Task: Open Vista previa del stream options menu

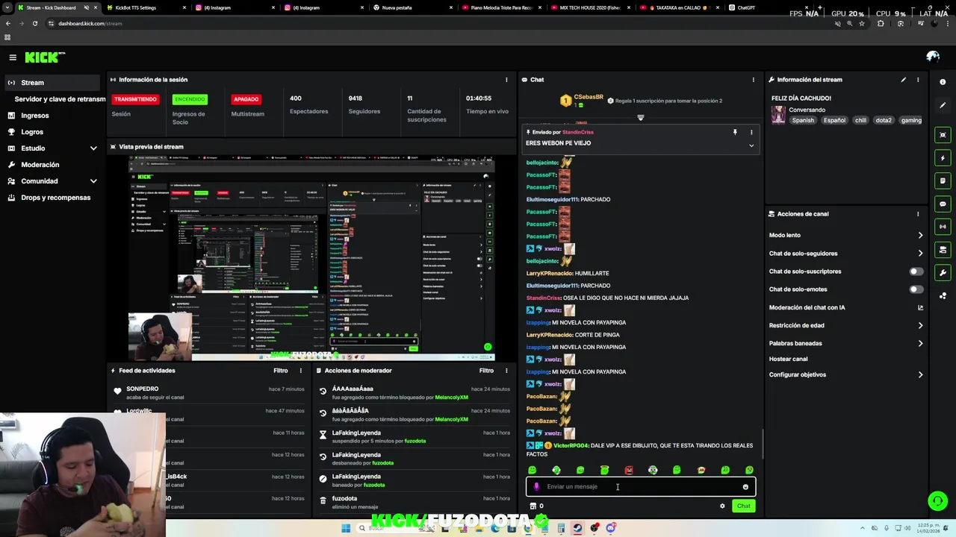Action: (x=506, y=147)
